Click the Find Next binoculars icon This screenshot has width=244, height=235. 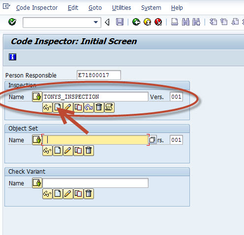pyautogui.click(x=196, y=22)
